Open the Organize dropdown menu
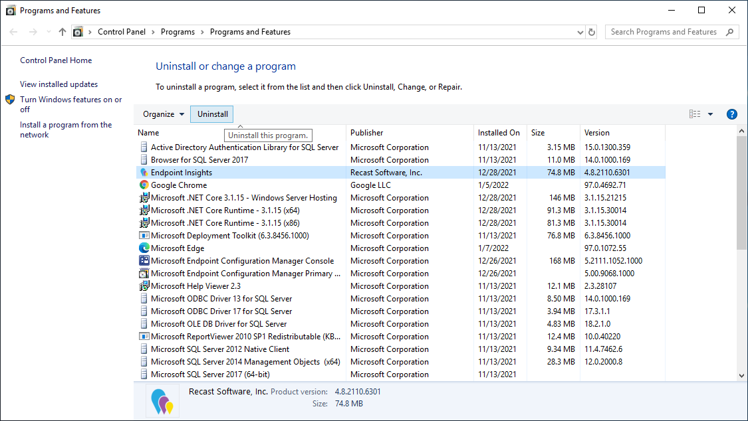The image size is (748, 421). (x=163, y=114)
